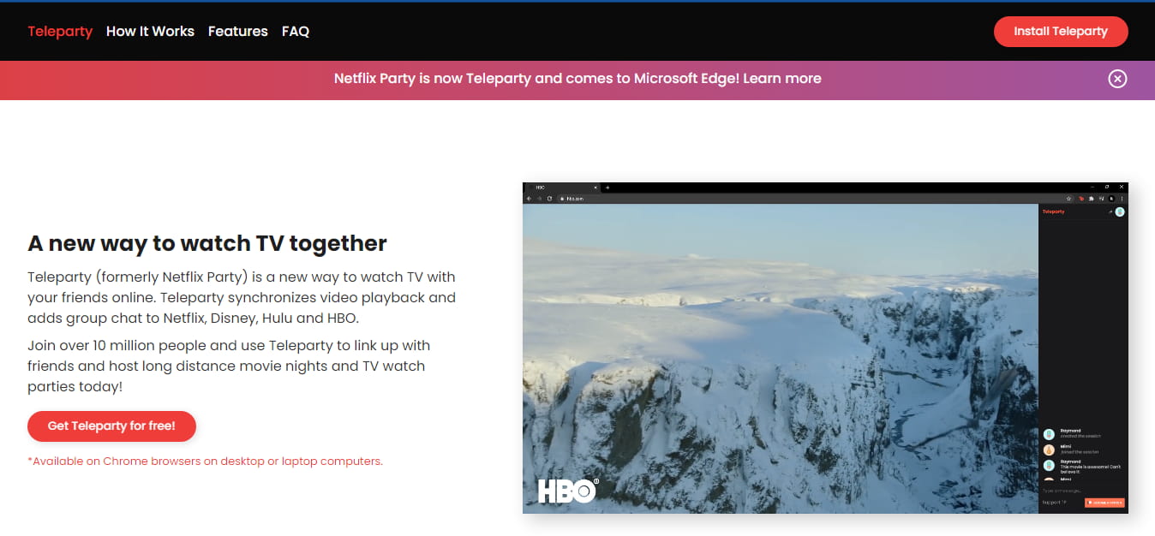
Task: Open the Teleparty home link
Action: click(60, 32)
